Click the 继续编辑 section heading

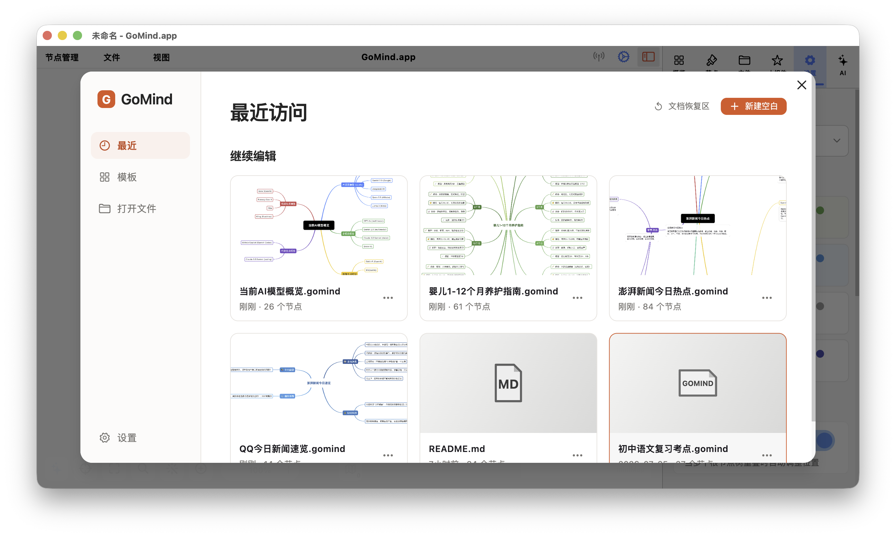(253, 156)
